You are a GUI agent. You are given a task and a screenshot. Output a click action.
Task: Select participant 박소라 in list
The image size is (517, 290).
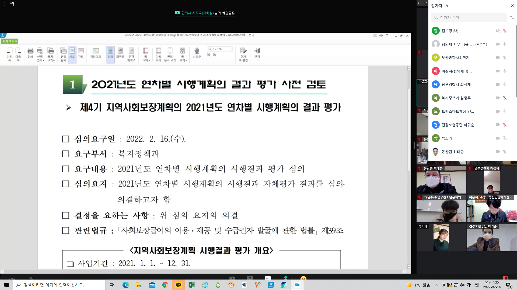(473, 138)
